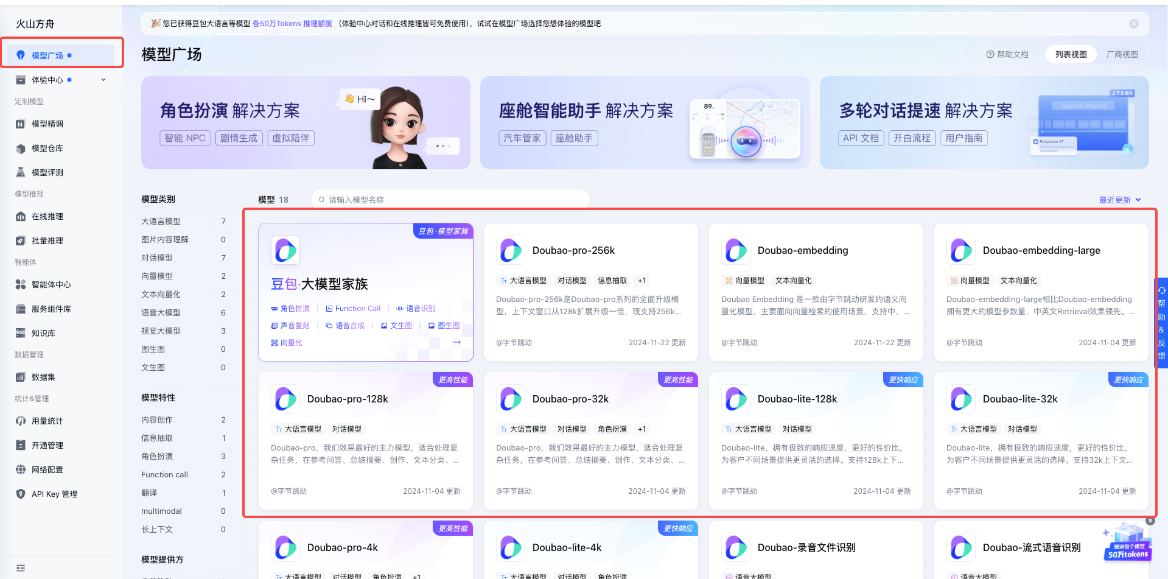Click the 汽车管家 tag
Screen dimensions: 1168x579
[x=522, y=138]
